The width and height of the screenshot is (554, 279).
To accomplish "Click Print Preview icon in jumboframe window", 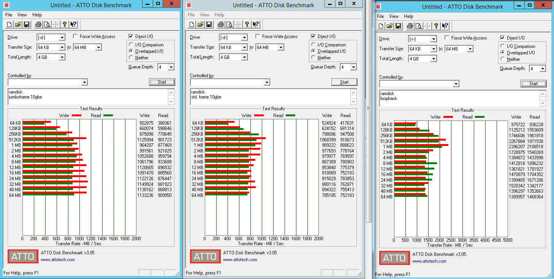I will pos(47,25).
